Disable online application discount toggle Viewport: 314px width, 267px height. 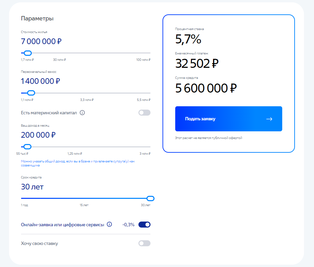coord(144,225)
